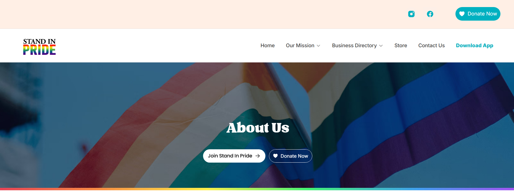Click the Stand In Pride logo
514x193 pixels.
point(40,47)
